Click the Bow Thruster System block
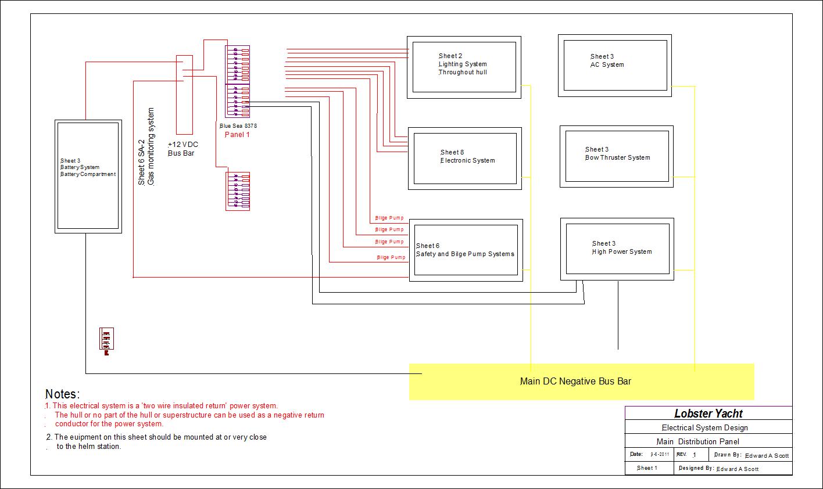 616,156
